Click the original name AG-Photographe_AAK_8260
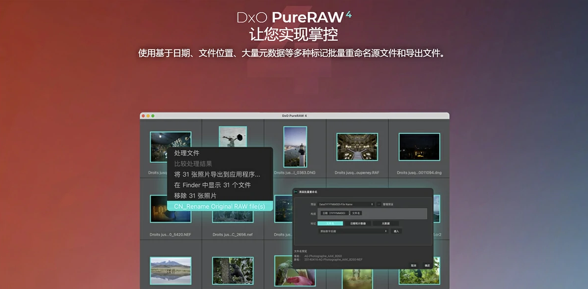This screenshot has height=289, width=588. point(323,256)
